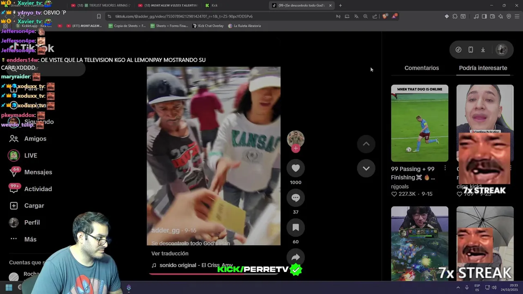The width and height of the screenshot is (523, 294).
Task: Open the Windows Start menu
Action: click(x=9, y=287)
